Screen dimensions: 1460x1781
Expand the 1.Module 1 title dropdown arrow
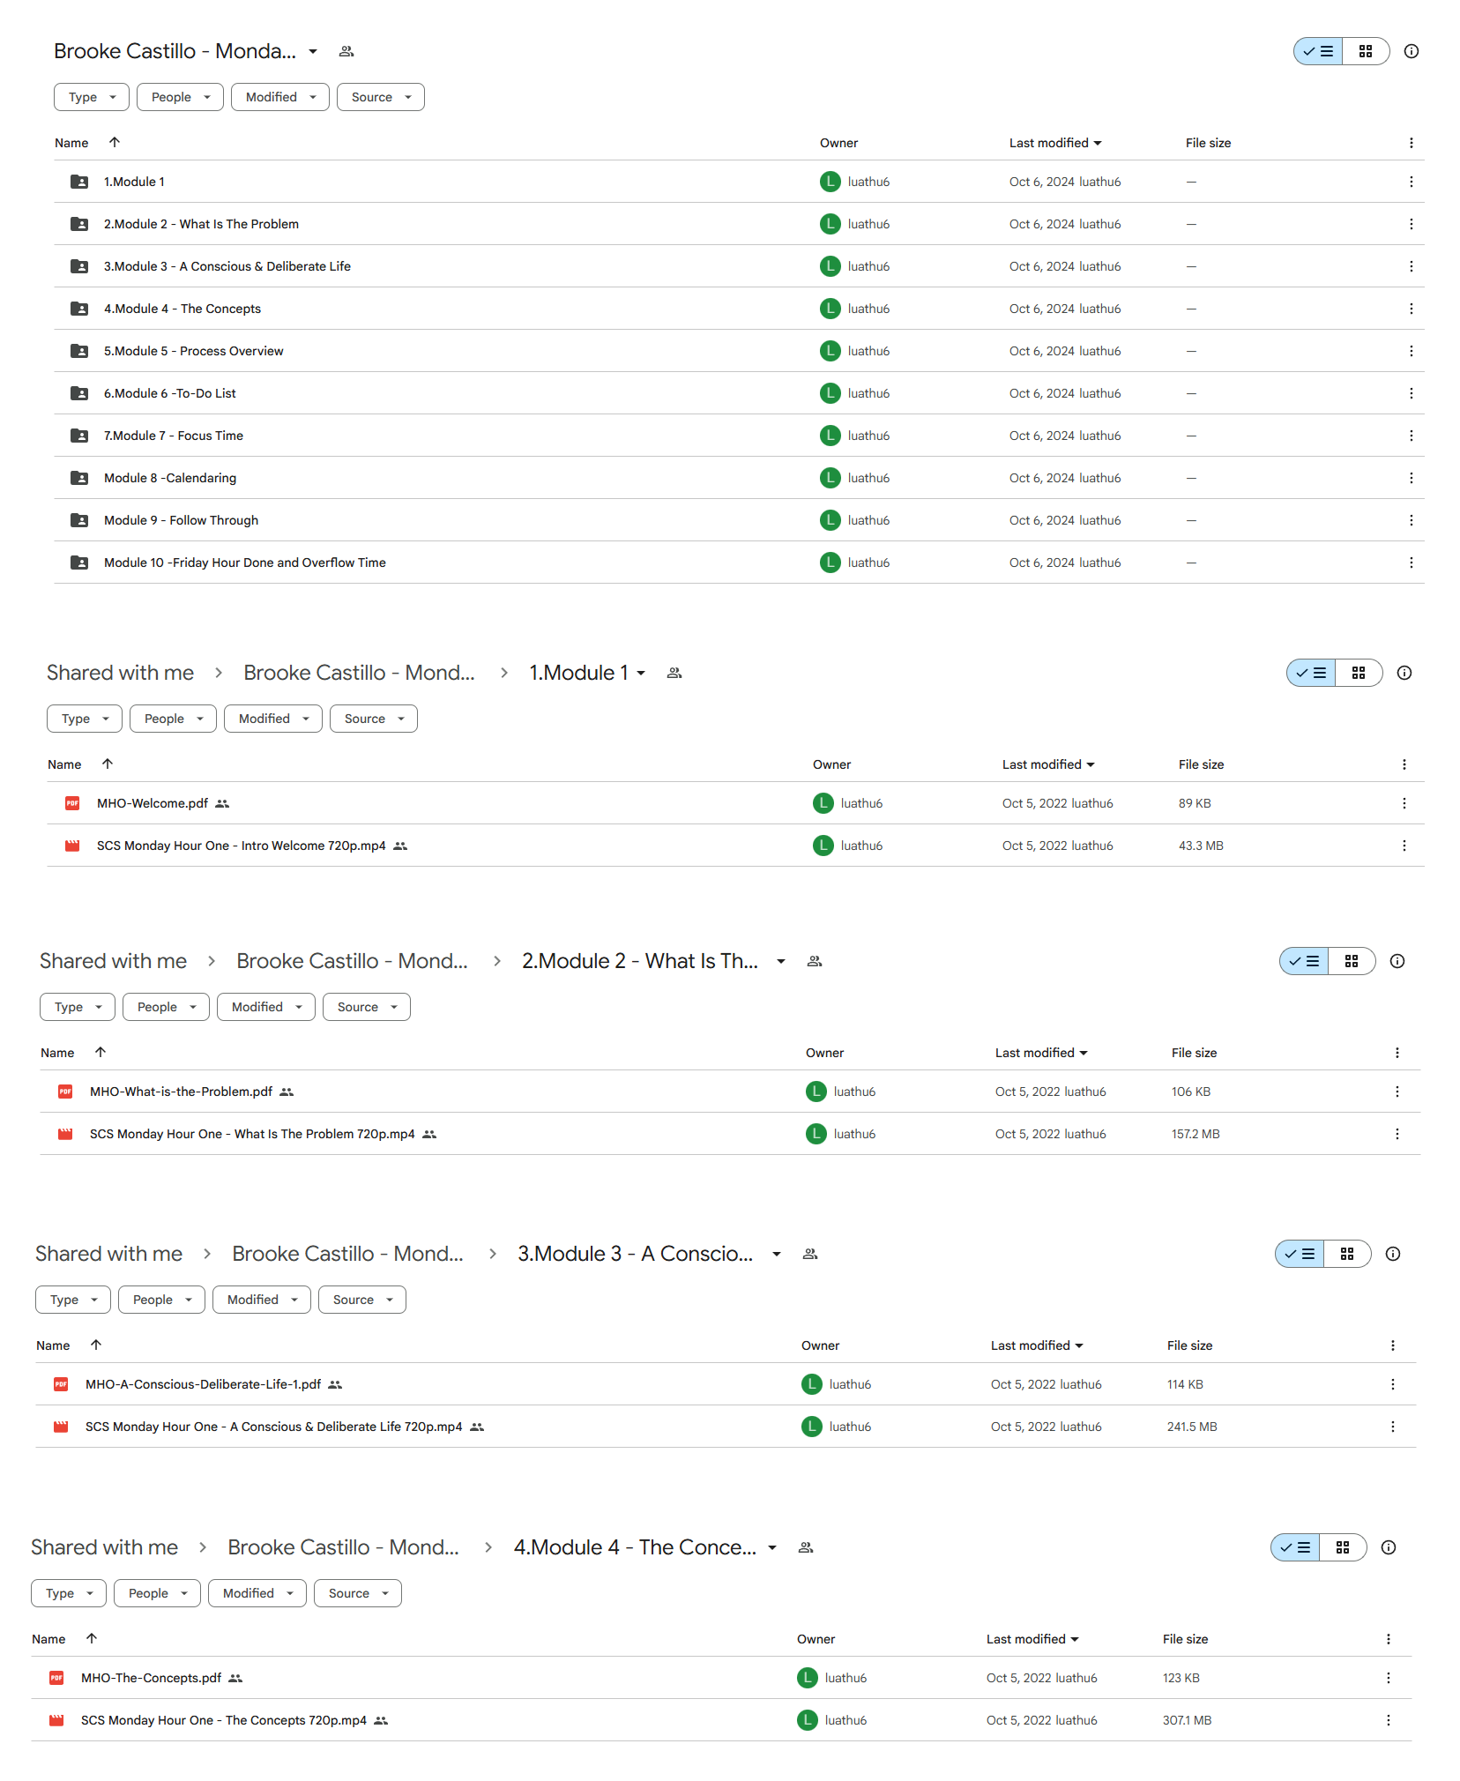coord(641,673)
